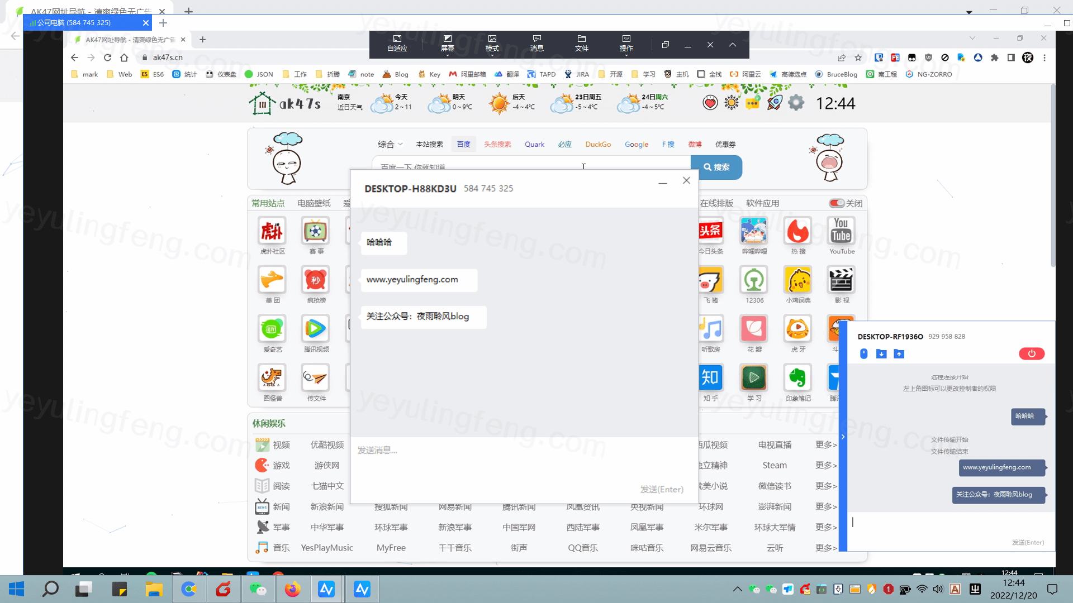Open 文件 file transfer in remote toolbar
Viewport: 1073px width, 603px height.
[x=581, y=43]
